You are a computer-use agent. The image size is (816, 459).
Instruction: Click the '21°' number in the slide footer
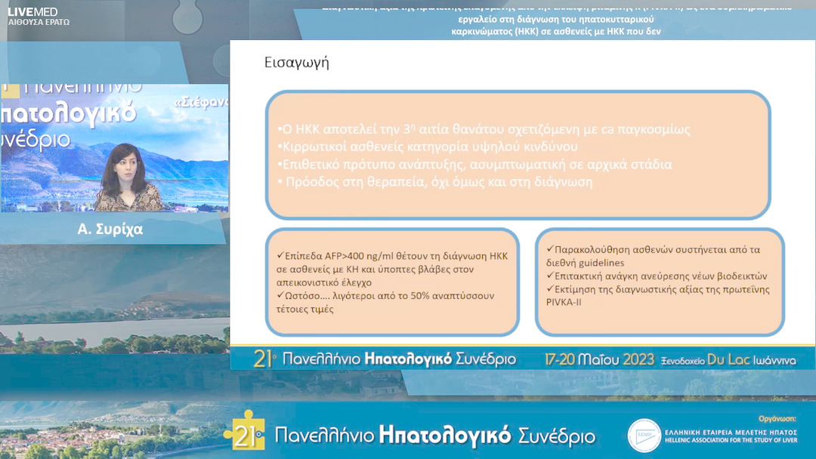coord(264,359)
